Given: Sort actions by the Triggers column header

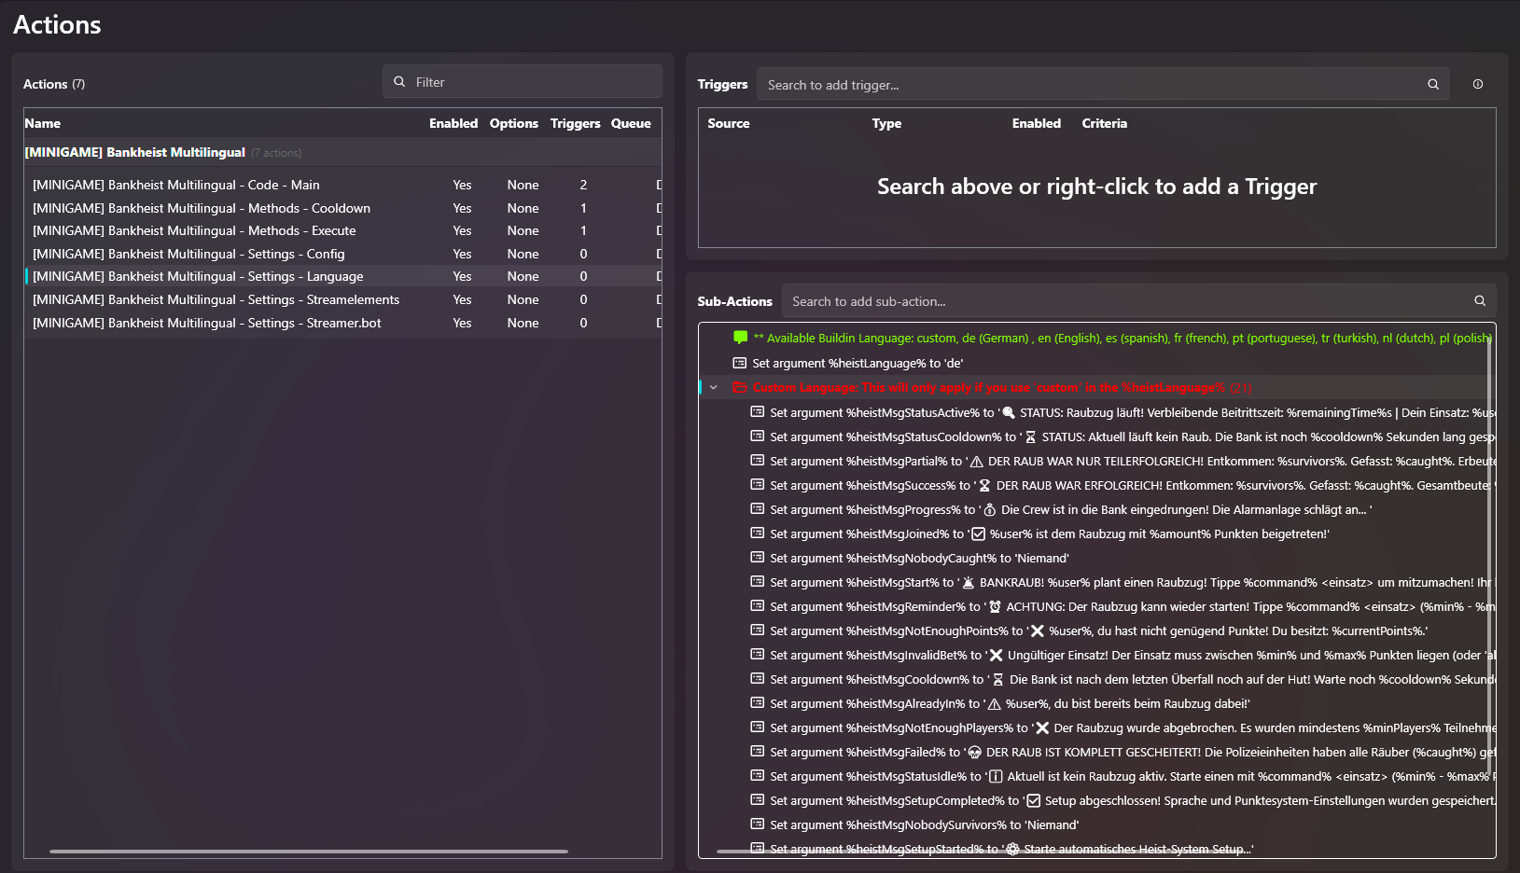Looking at the screenshot, I should (575, 123).
